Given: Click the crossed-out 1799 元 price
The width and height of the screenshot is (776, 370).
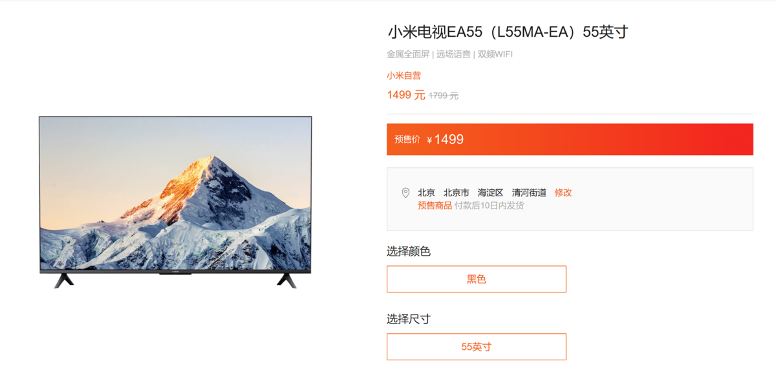Looking at the screenshot, I should 444,96.
